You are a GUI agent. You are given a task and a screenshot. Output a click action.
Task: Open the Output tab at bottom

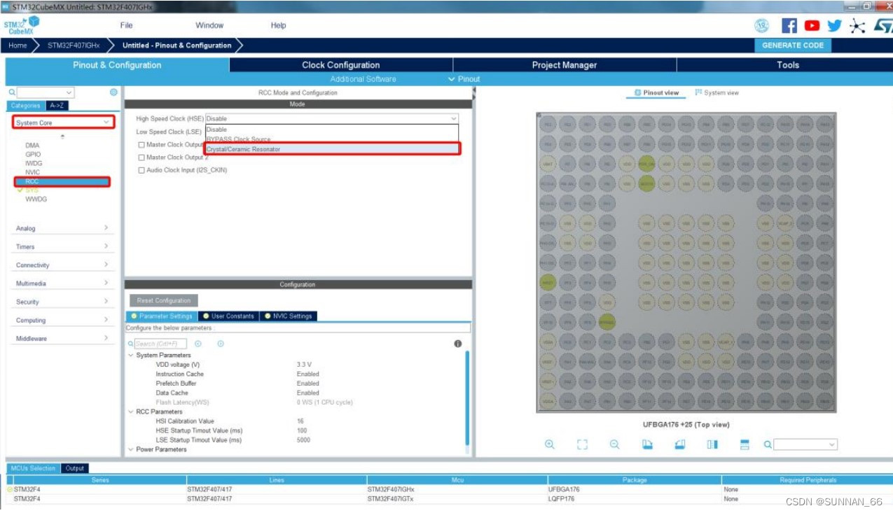point(75,468)
